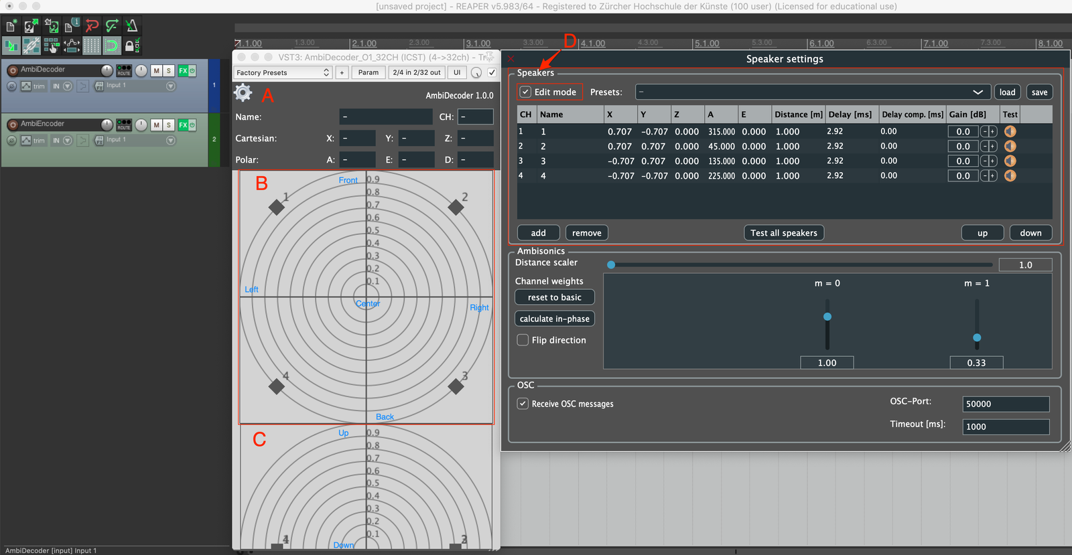1072x555 pixels.
Task: Click the Param button in FX window
Action: click(368, 72)
